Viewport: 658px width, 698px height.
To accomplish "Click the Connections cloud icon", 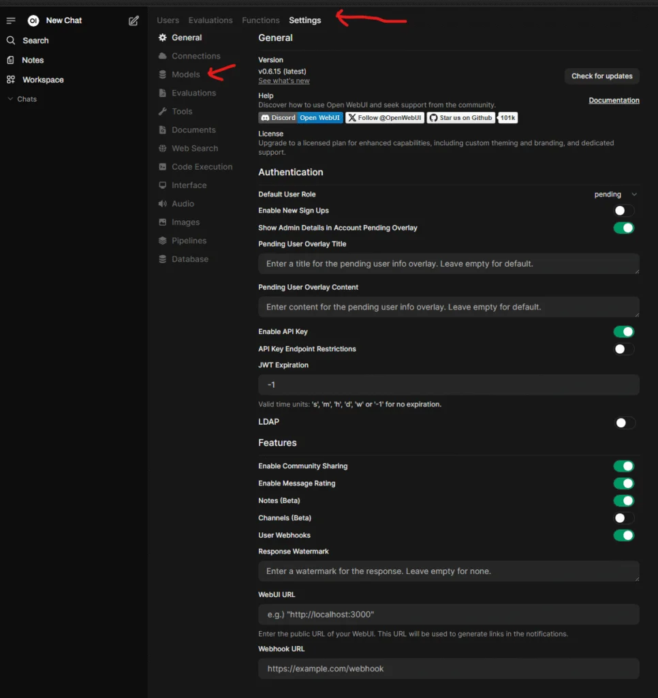I will (x=163, y=56).
